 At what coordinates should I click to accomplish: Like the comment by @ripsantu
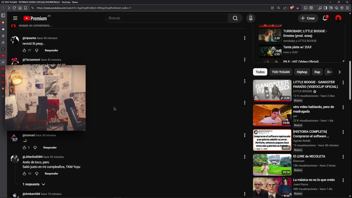[24, 50]
